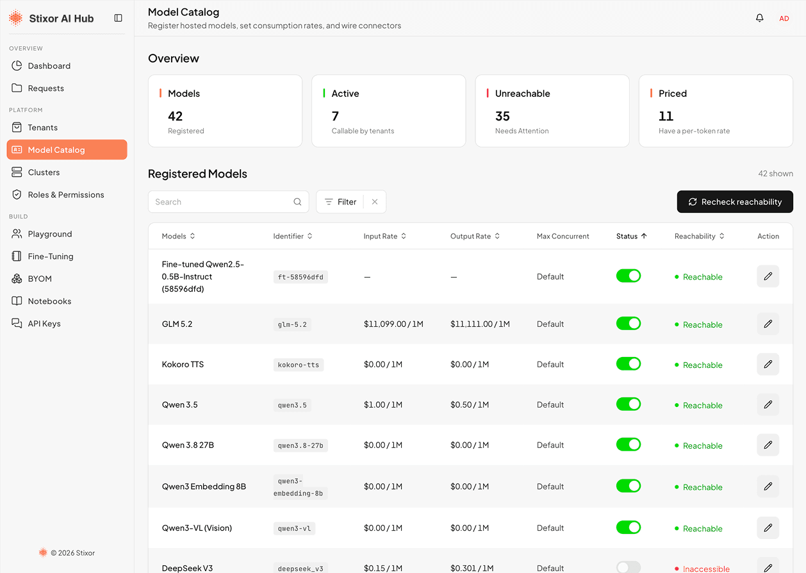Toggle status for Qwen3-VL (Vision)
The height and width of the screenshot is (573, 806).
point(629,527)
